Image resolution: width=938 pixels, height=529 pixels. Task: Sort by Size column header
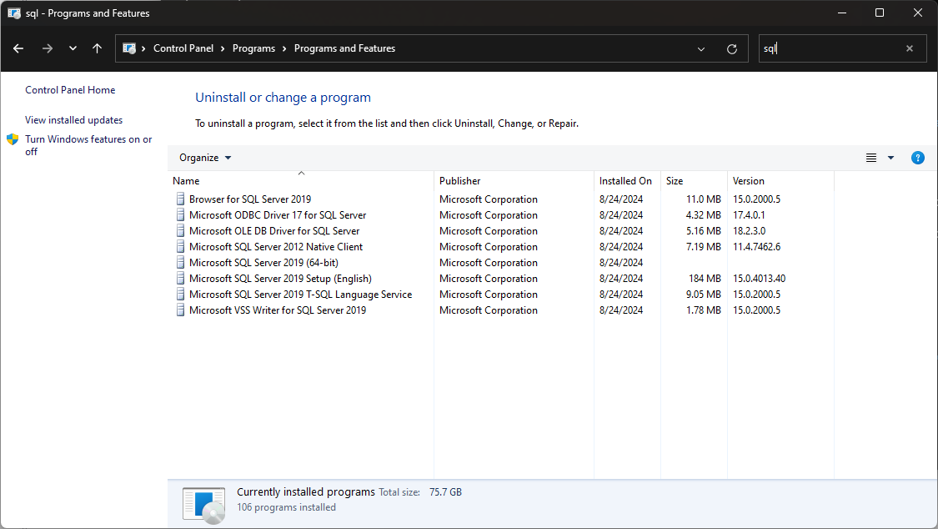694,181
